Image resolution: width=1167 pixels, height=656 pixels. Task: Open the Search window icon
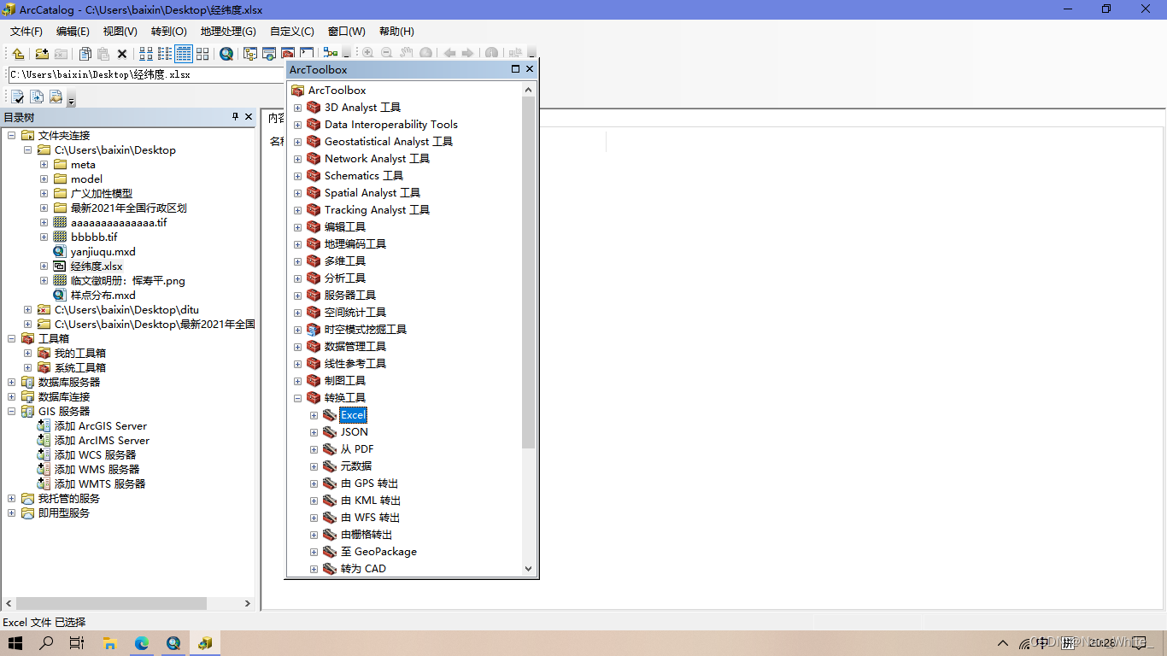tap(269, 54)
